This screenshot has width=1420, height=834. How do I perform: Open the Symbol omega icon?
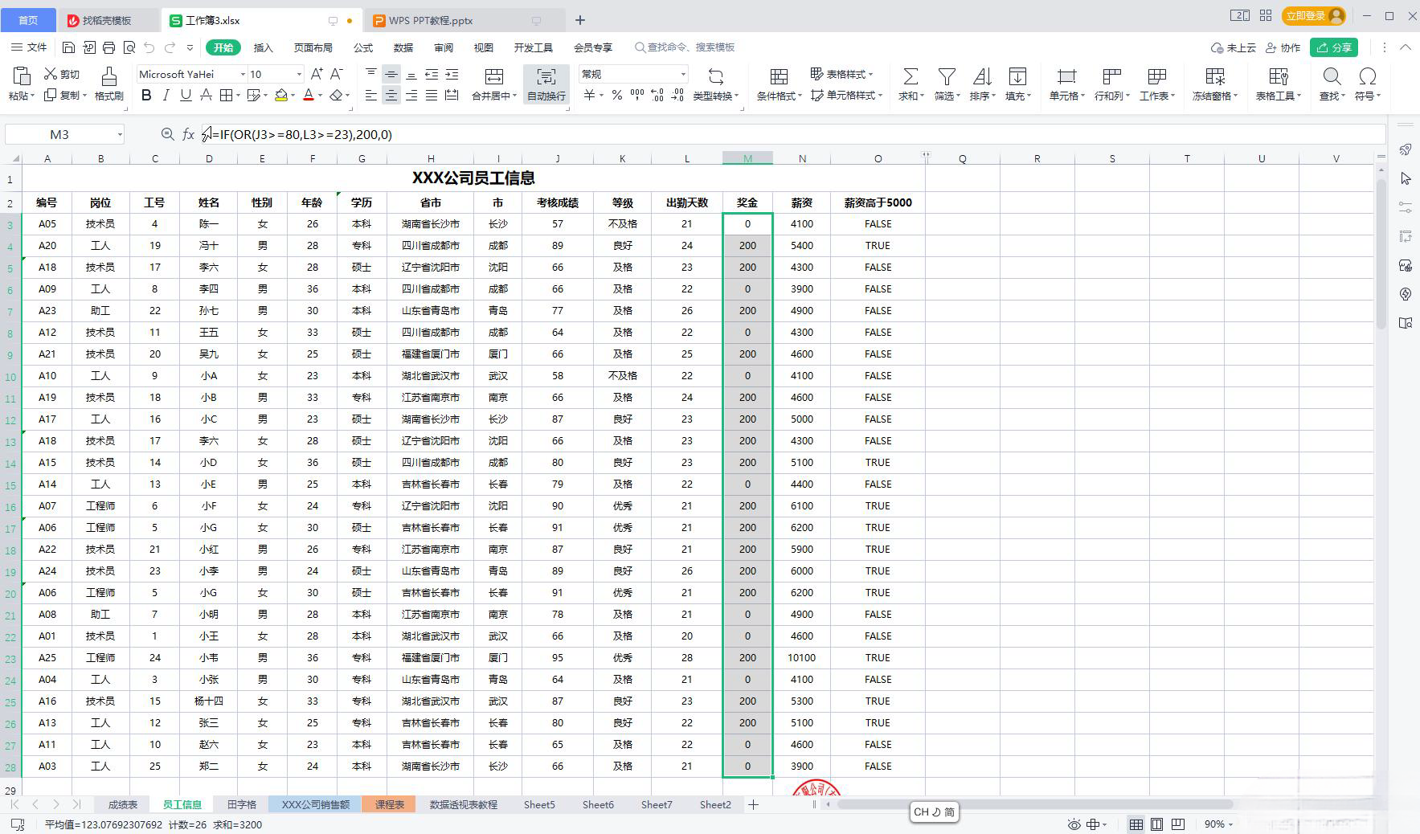1367,76
